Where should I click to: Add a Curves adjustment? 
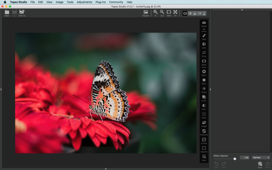pos(204,141)
